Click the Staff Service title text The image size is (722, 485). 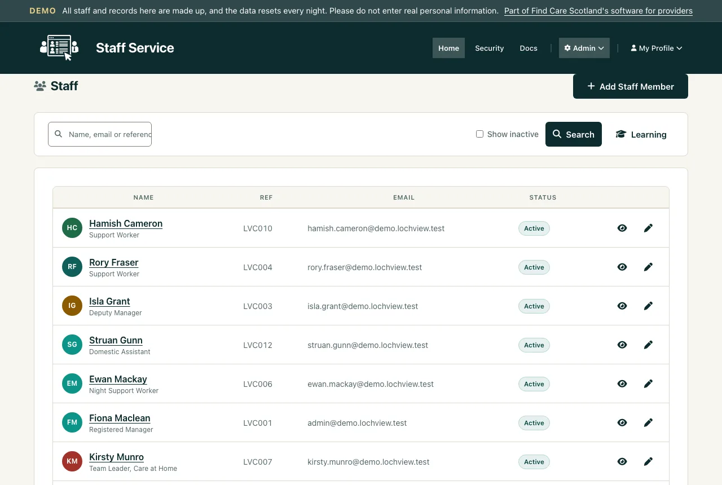135,48
